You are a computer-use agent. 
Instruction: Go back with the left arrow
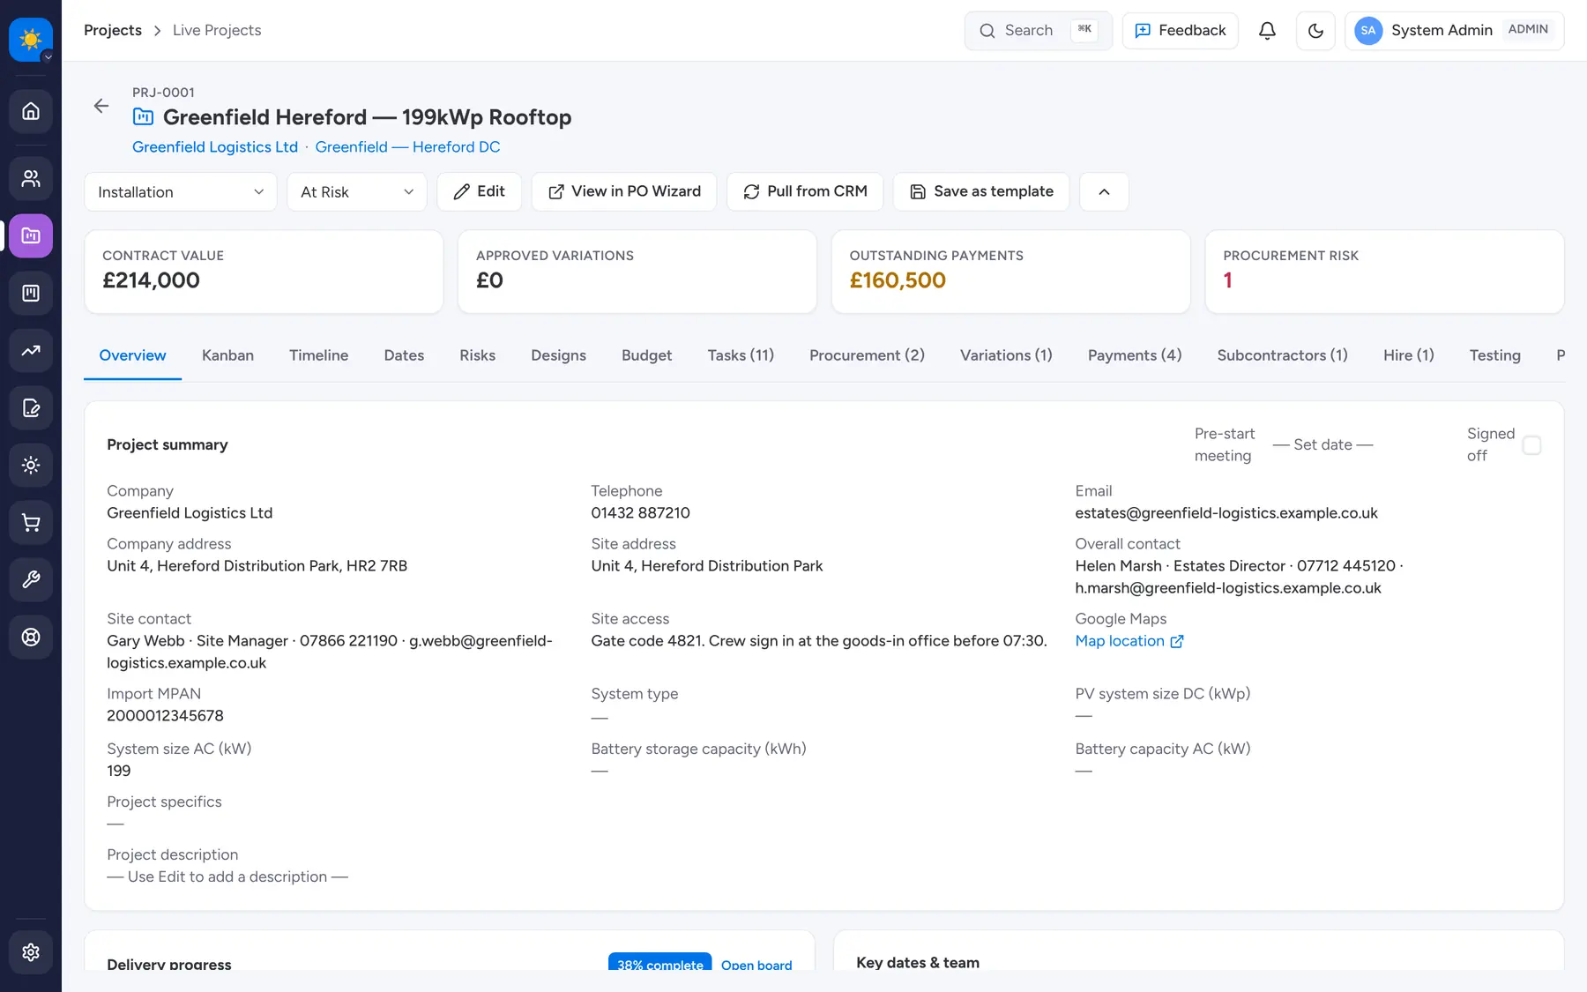click(x=101, y=106)
